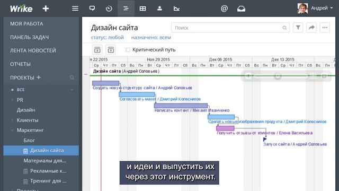The height and width of the screenshot is (191, 339).
Task: Click the Согласовать макет task bar
Action: pos(137,94)
